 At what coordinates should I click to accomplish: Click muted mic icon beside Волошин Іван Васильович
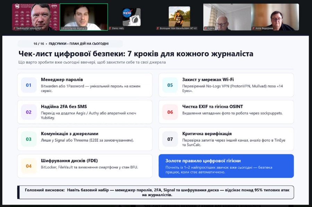[x=158, y=28]
